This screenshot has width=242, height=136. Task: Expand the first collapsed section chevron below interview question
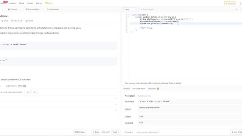tap(116, 98)
